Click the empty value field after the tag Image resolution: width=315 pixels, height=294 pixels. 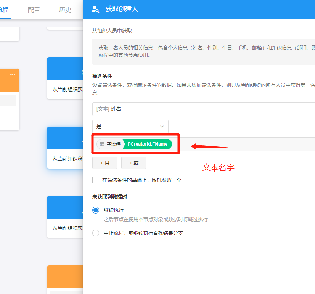(244, 144)
